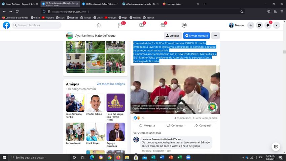This screenshot has width=286, height=161.
Task: Click the Busca en Facebook search field
Action: click(37, 25)
